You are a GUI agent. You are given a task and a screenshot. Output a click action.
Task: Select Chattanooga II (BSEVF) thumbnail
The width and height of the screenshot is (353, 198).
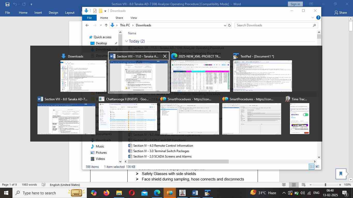point(128,117)
